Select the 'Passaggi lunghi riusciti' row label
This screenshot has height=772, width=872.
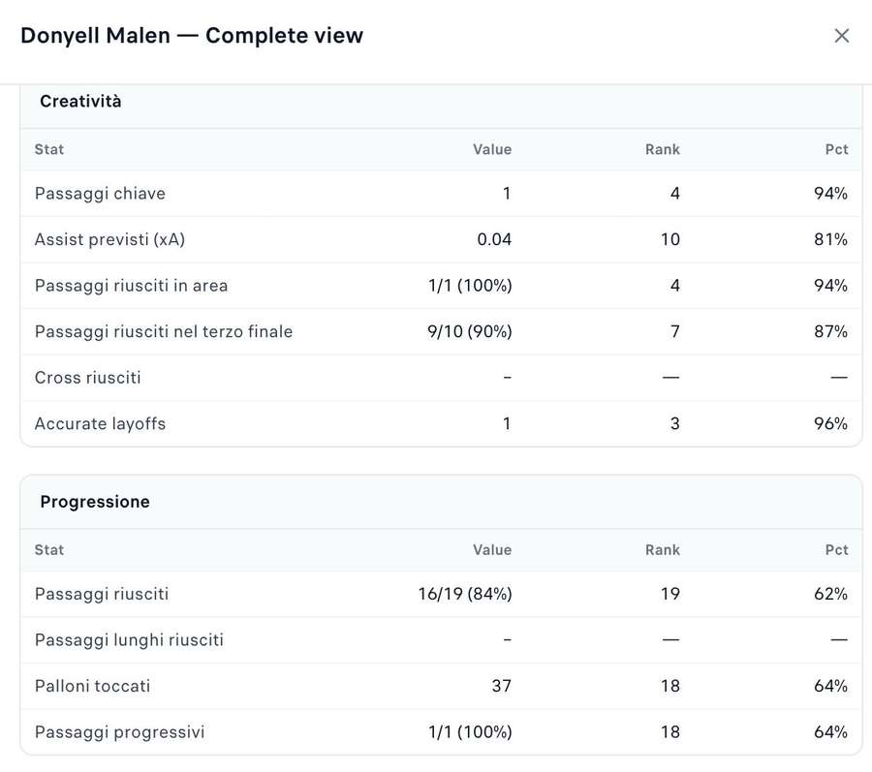[129, 640]
